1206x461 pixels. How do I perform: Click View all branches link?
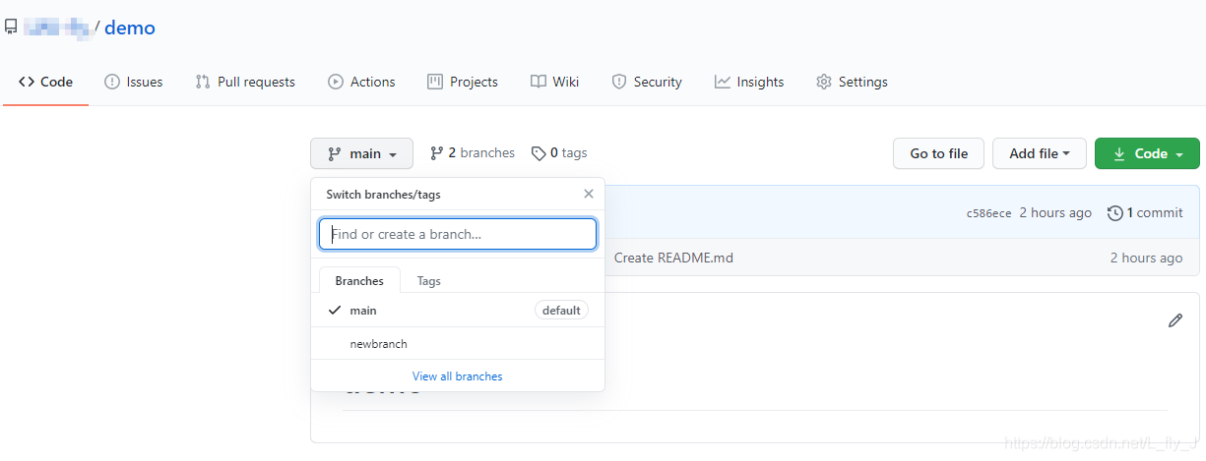coord(458,375)
